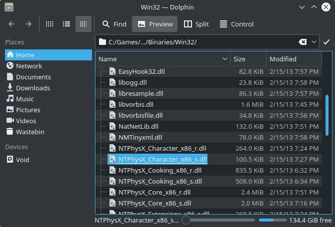Open Home in Places panel

click(x=48, y=55)
